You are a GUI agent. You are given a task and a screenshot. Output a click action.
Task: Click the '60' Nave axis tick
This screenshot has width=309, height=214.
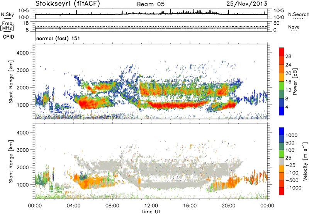pos(276,23)
